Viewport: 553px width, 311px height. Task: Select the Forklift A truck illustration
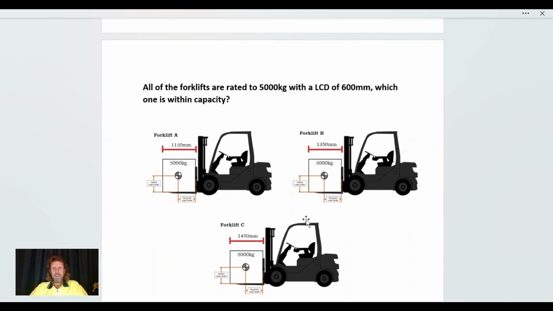pyautogui.click(x=234, y=163)
